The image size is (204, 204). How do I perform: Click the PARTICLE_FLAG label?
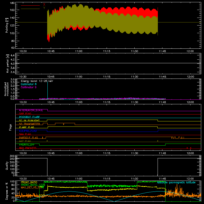(29, 138)
